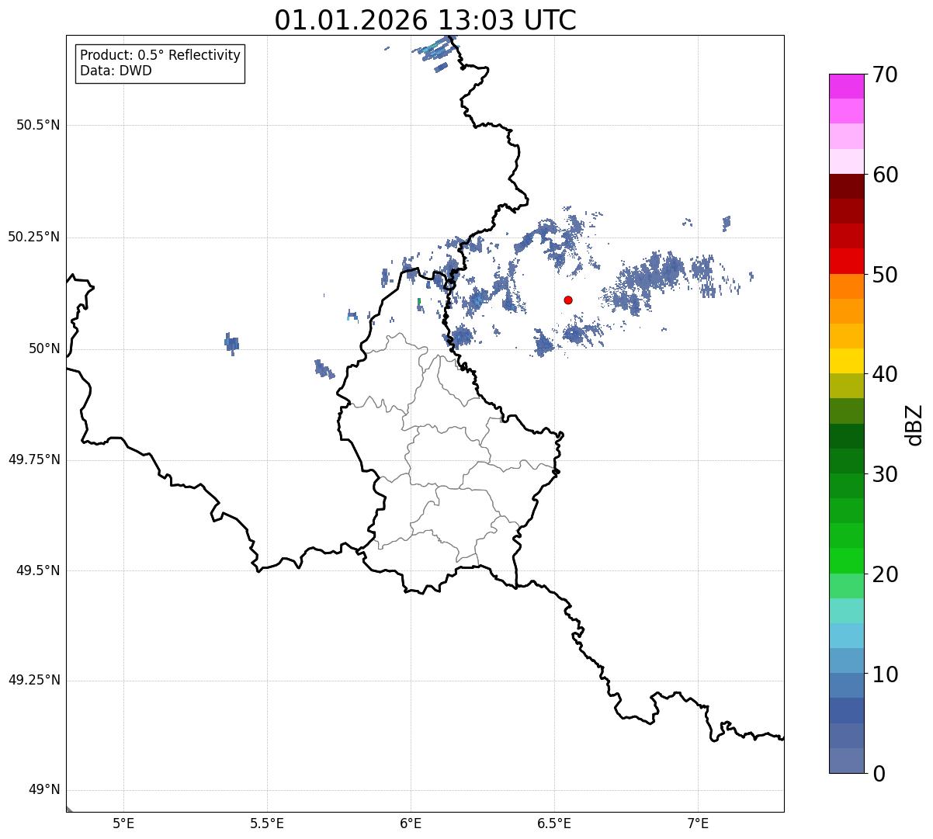Click the 49.5°N latitude label
Screen dimensions: 933x839
38,571
